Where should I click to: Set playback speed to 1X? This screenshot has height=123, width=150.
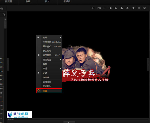click(93, 8)
